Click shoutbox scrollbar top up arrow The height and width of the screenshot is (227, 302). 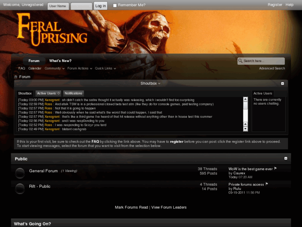pyautogui.click(x=246, y=99)
